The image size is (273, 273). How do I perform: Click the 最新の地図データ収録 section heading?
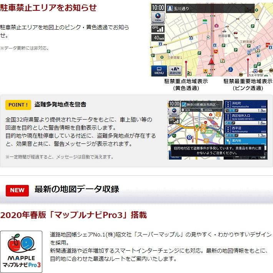77,189
